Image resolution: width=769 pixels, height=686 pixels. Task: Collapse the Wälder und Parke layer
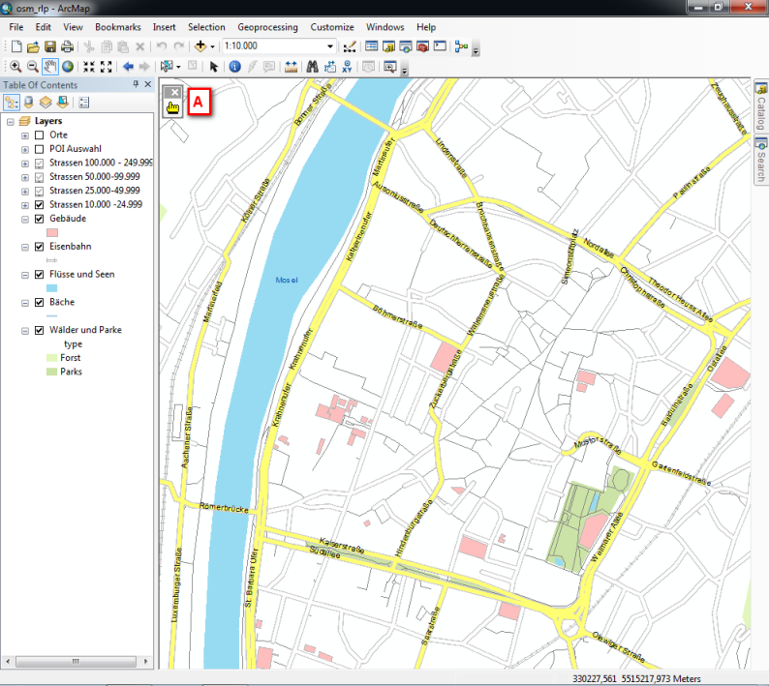click(x=25, y=330)
